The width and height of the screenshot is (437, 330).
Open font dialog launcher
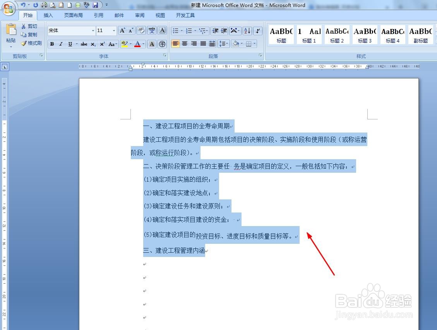[x=165, y=55]
